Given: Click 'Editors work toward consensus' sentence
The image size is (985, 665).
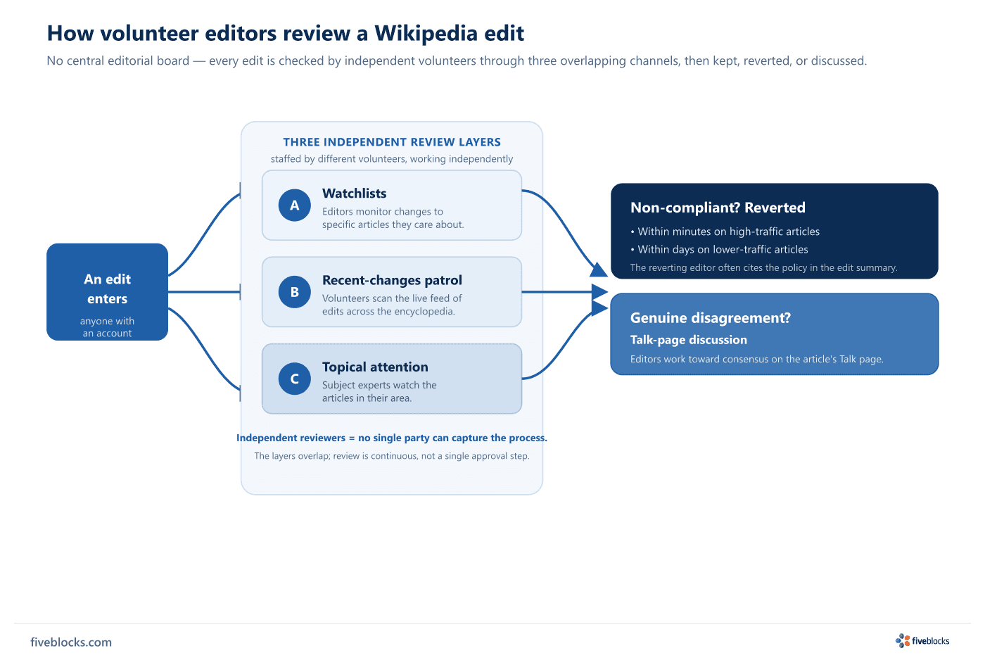Looking at the screenshot, I should [757, 359].
